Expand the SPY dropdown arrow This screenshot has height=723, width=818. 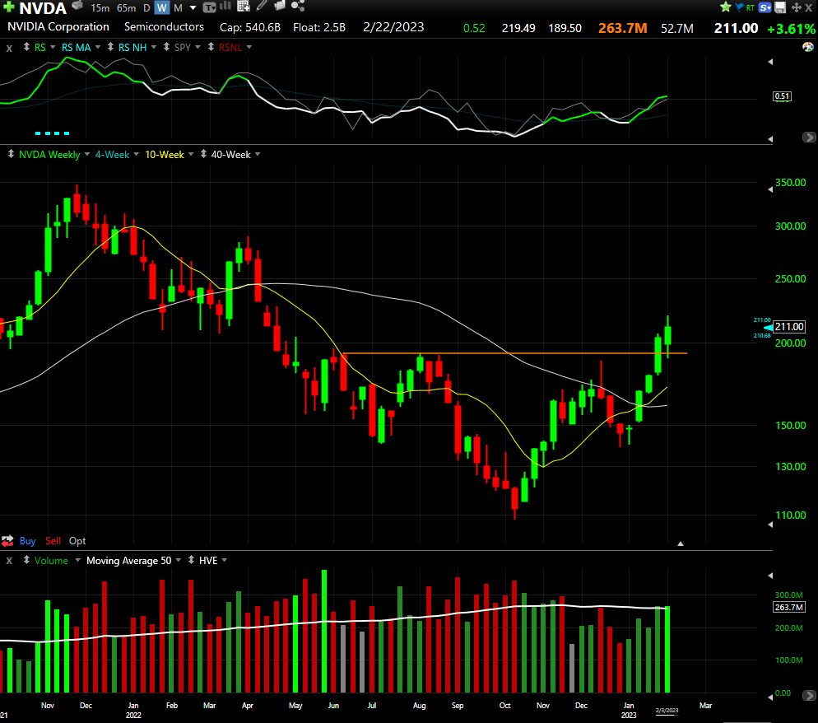(x=198, y=48)
